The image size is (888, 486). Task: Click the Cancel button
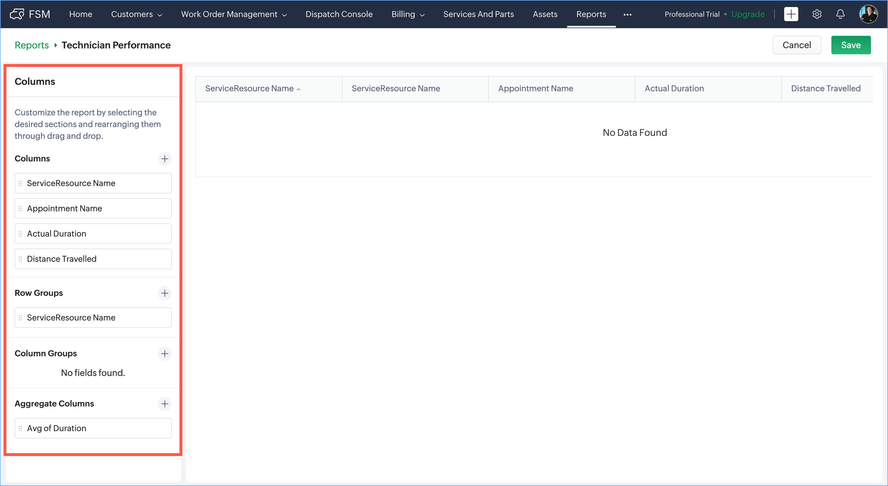tap(796, 45)
